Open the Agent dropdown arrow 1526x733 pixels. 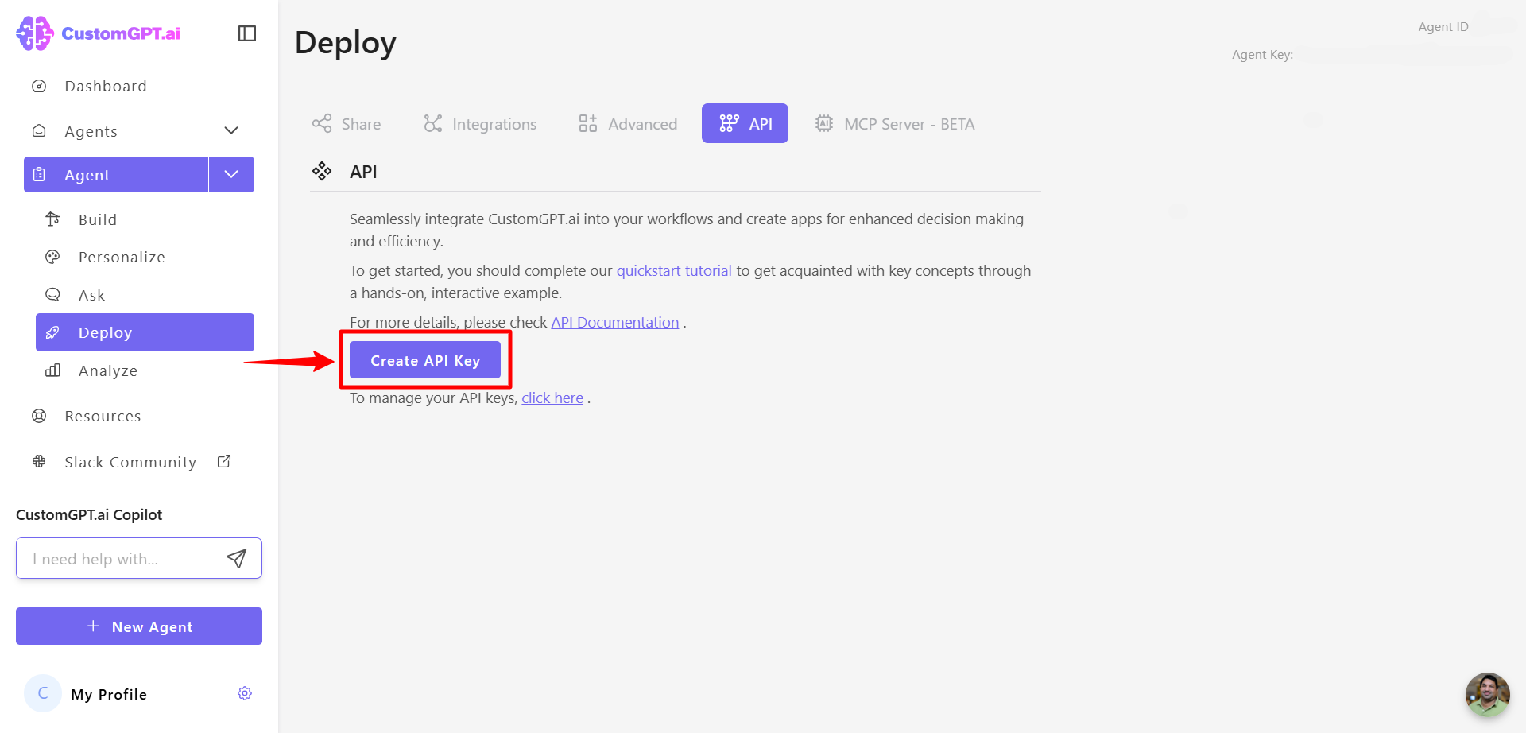click(x=231, y=174)
